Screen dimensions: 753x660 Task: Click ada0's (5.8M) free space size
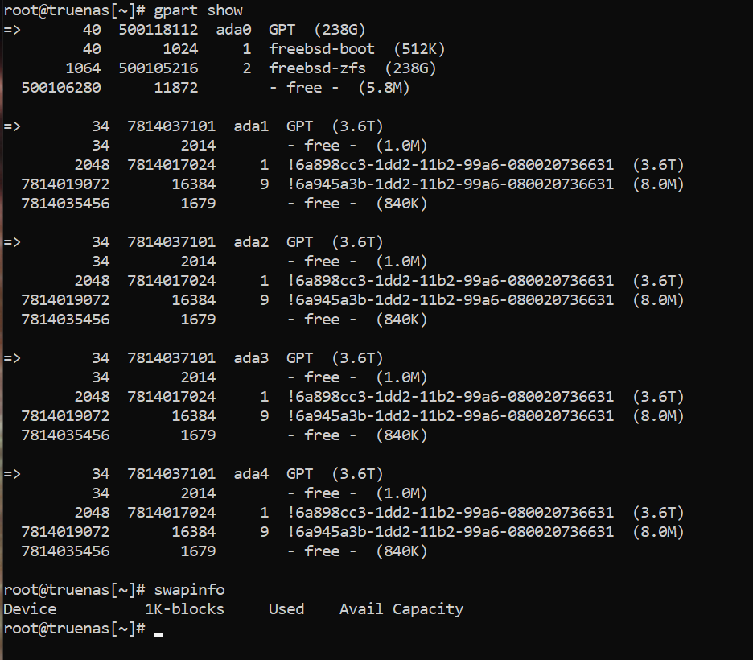384,88
